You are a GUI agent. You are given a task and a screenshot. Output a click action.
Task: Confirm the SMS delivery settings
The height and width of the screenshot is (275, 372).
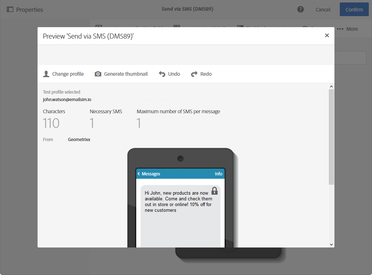[354, 10]
